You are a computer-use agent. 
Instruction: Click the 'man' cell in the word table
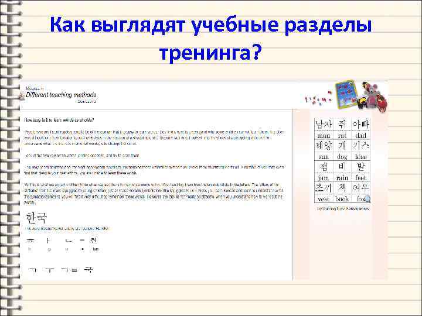pyautogui.click(x=324, y=136)
